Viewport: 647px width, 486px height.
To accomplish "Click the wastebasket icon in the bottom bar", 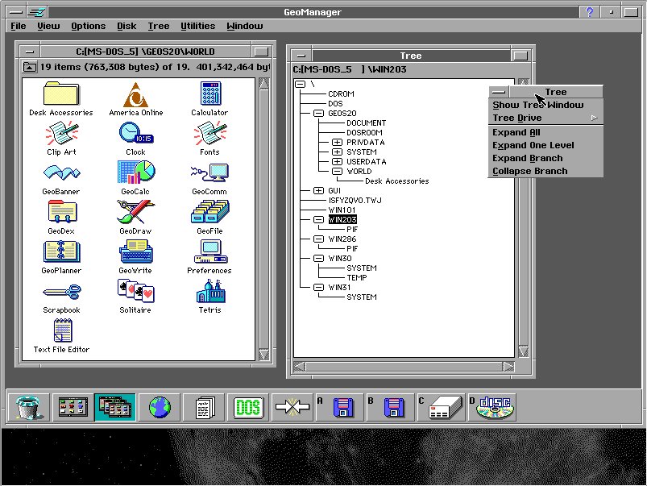I will coord(28,407).
